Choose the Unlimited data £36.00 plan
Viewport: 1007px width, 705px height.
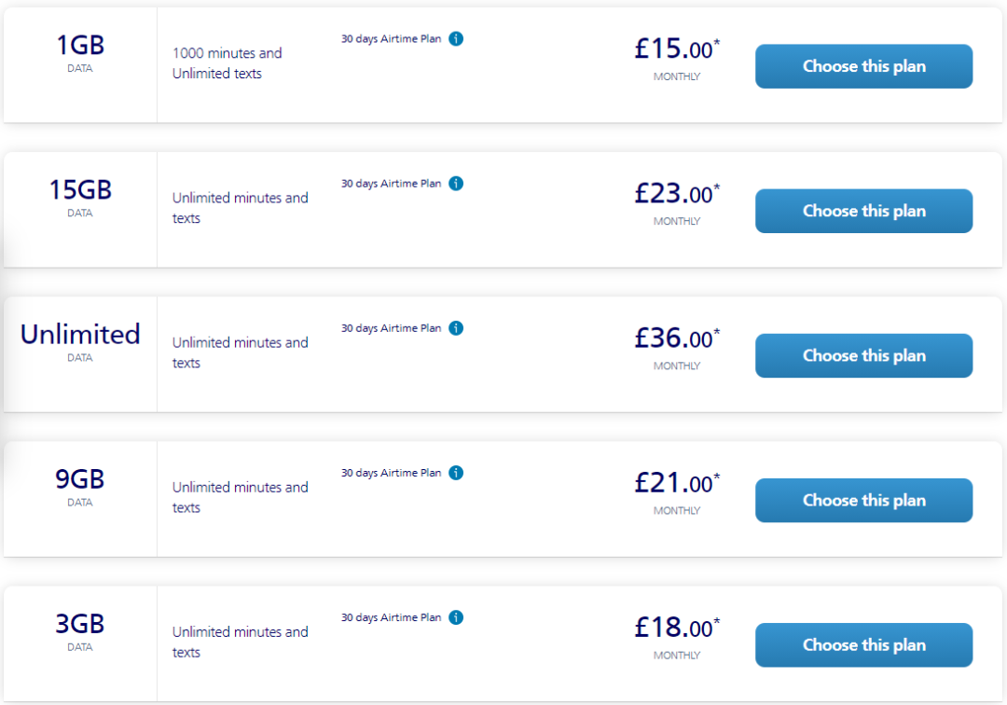(863, 355)
